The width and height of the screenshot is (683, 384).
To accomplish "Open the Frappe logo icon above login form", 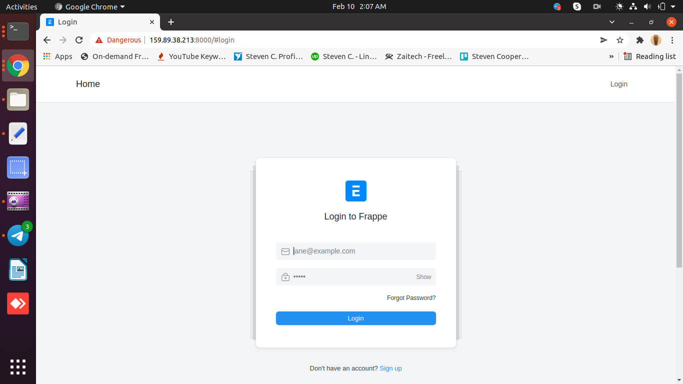I will (x=355, y=191).
